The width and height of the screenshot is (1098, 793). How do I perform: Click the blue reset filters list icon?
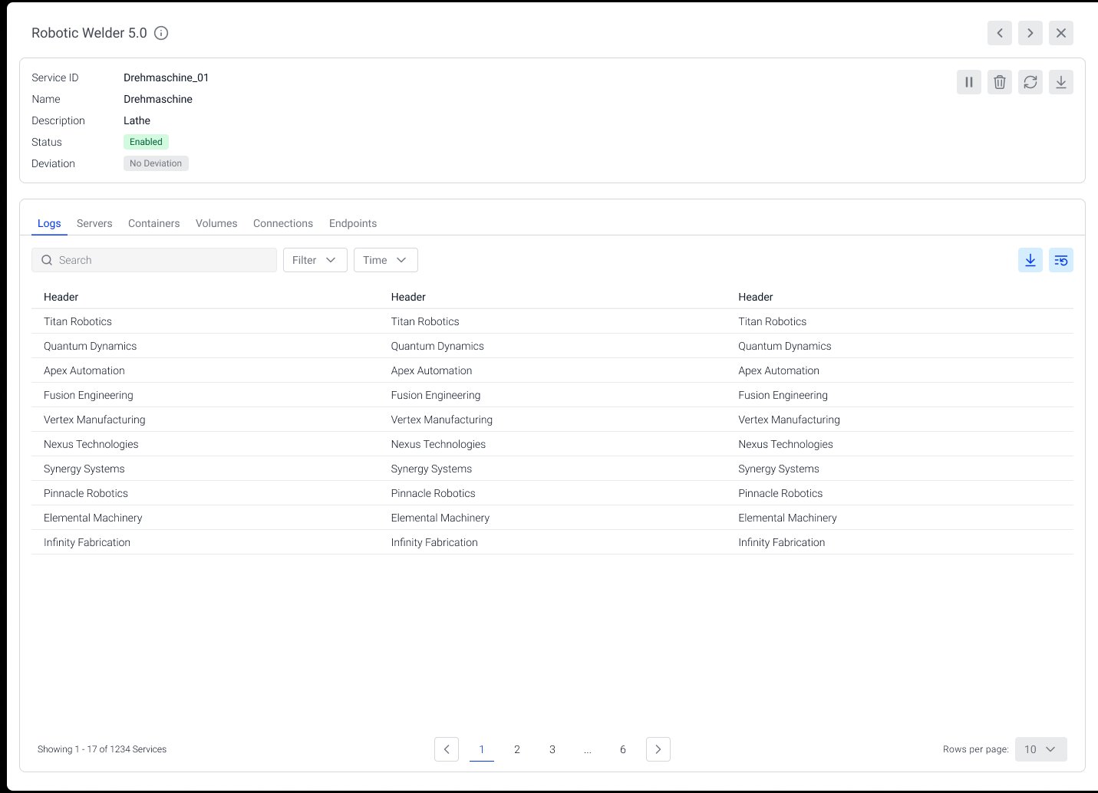click(x=1060, y=260)
